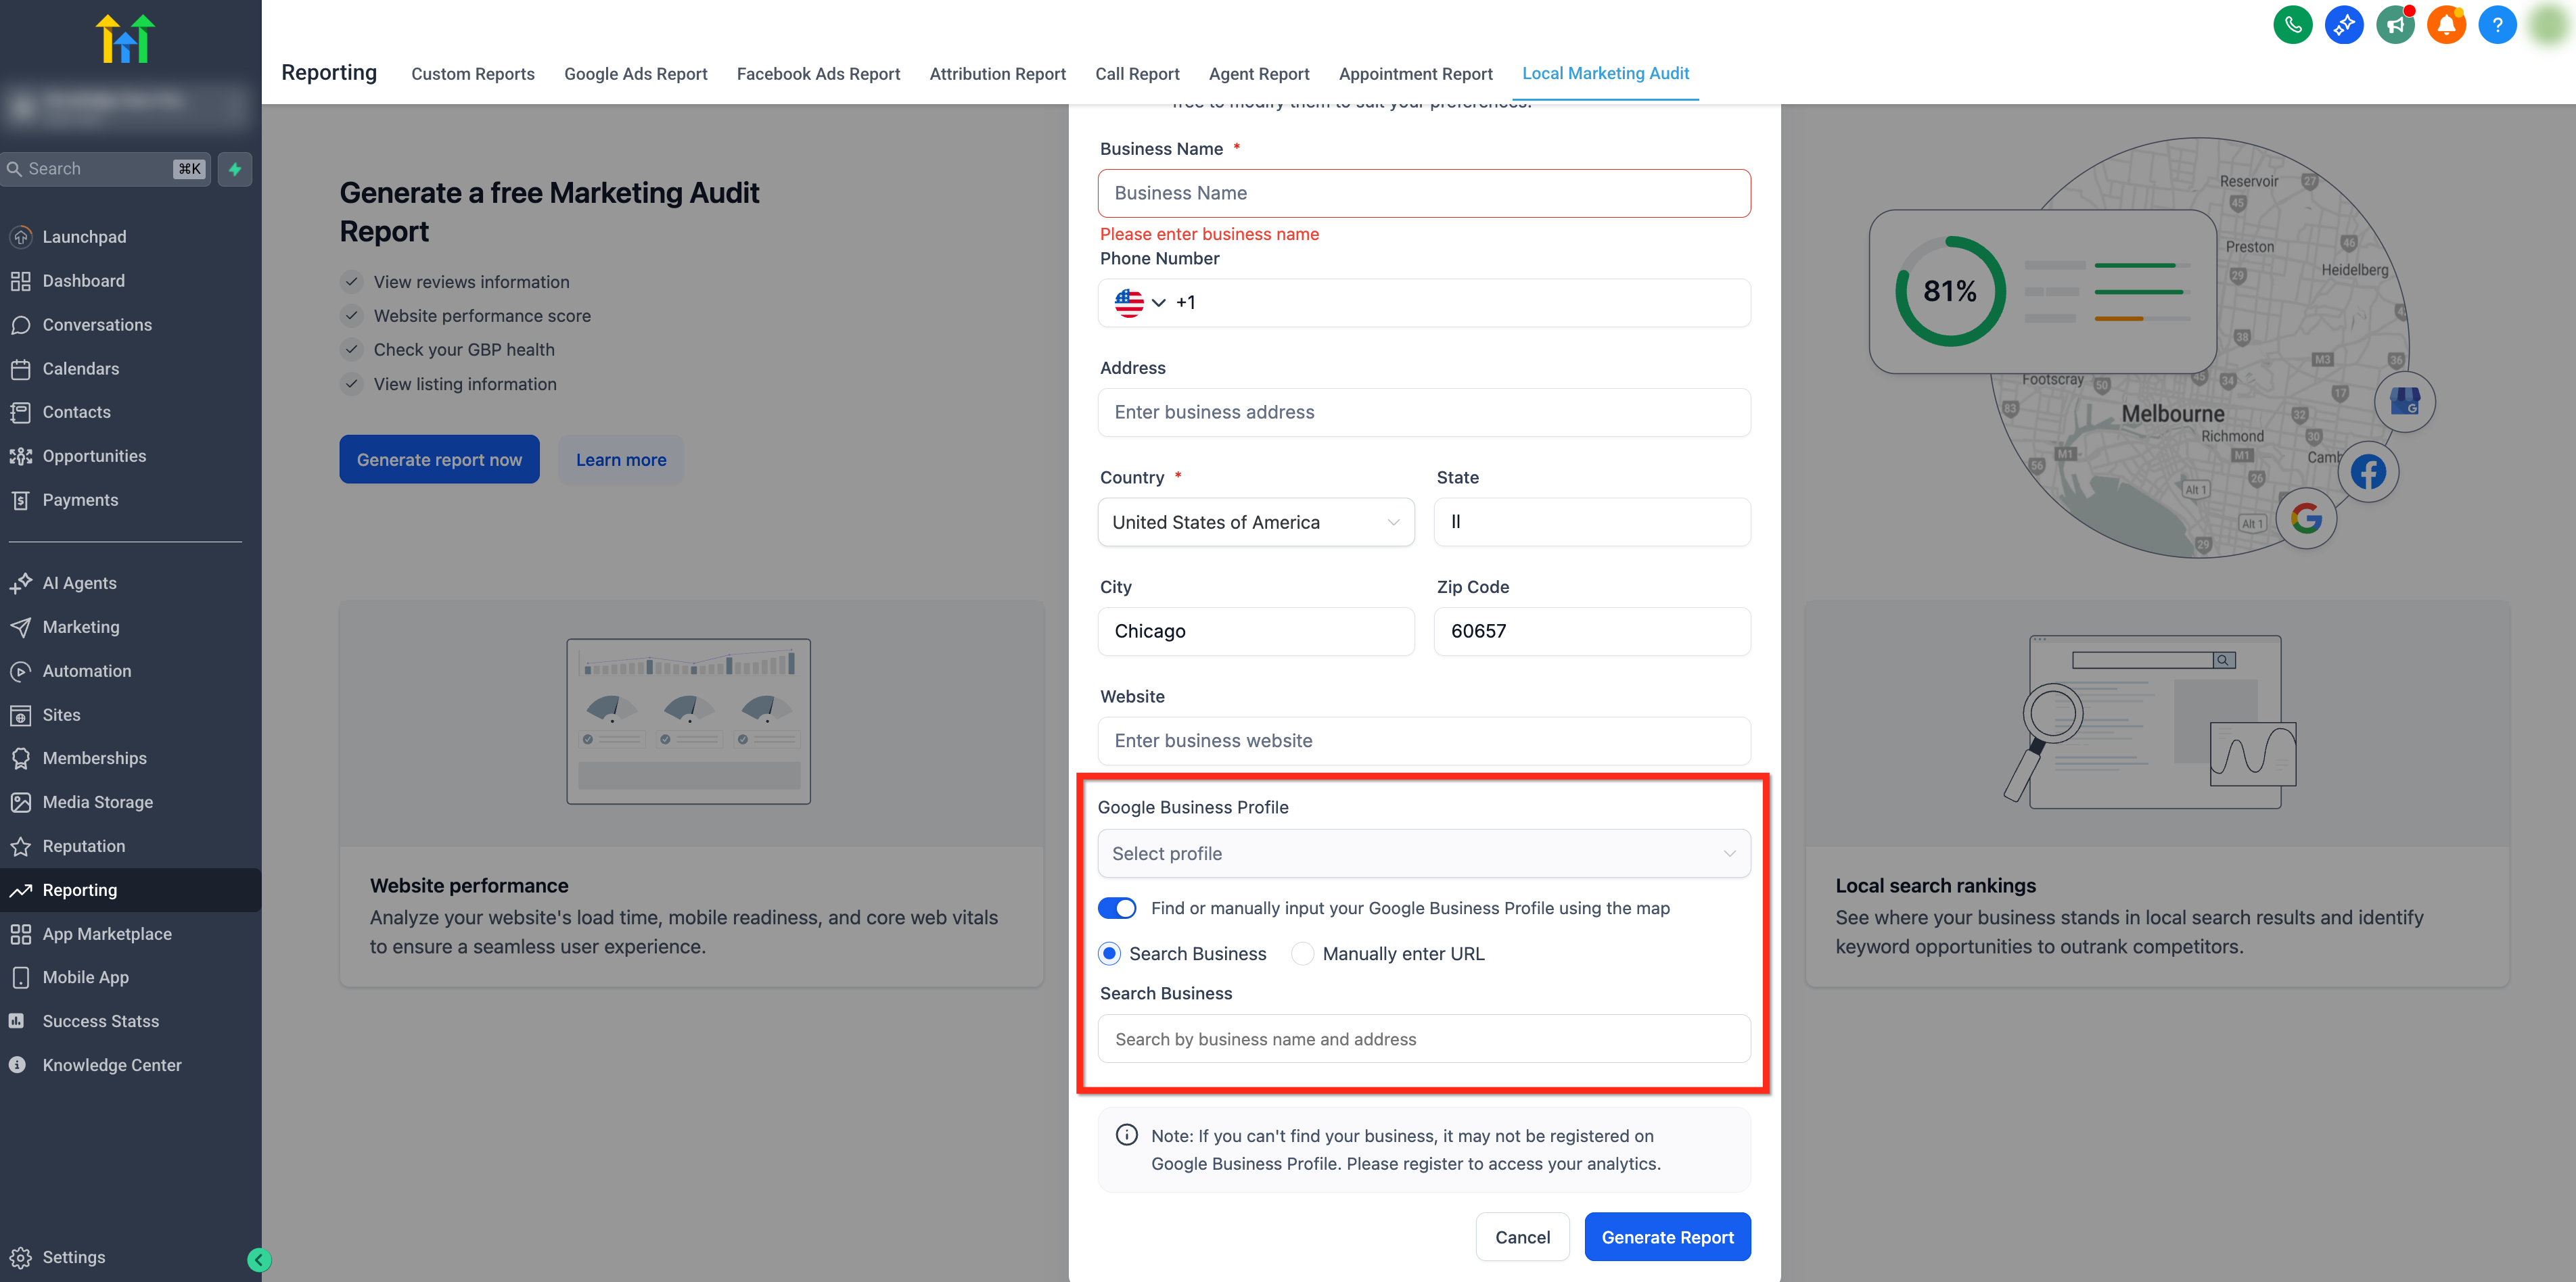
Task: Select the Search Business radio button
Action: [x=1109, y=953]
